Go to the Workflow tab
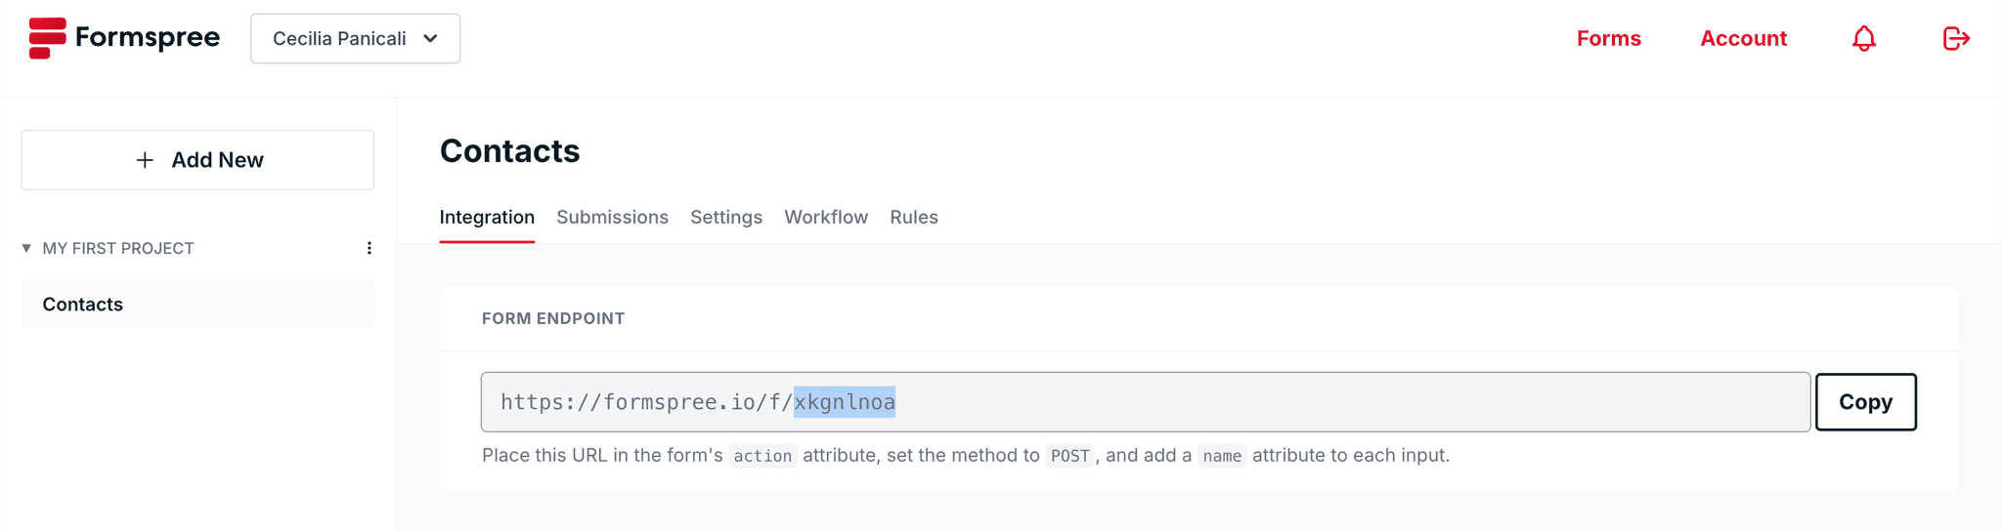 [826, 217]
